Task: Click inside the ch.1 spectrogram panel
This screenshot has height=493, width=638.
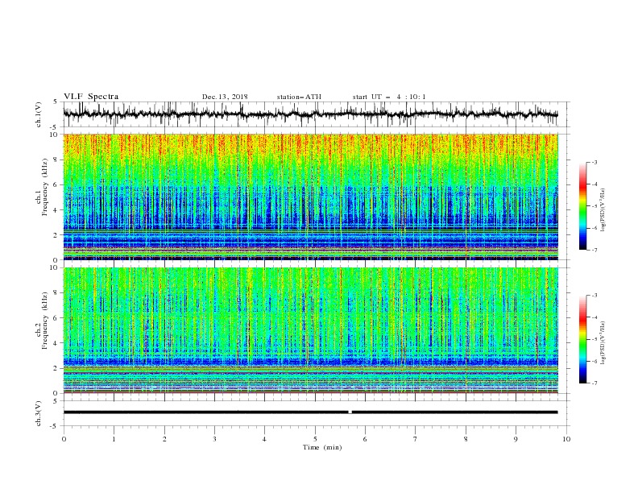Action: (x=310, y=197)
